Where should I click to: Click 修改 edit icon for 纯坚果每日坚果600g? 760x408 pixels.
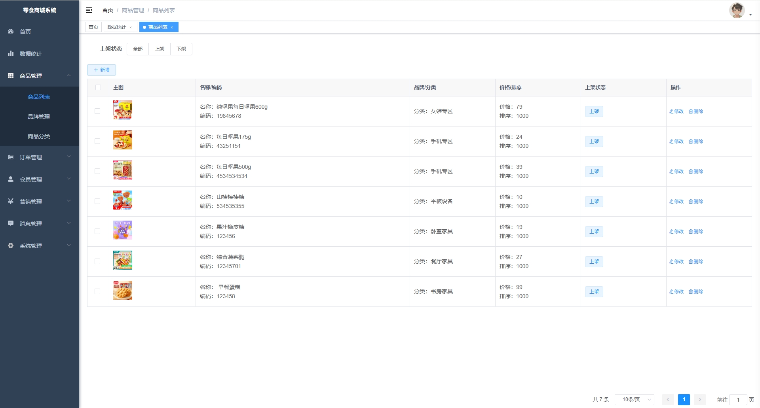pos(671,111)
